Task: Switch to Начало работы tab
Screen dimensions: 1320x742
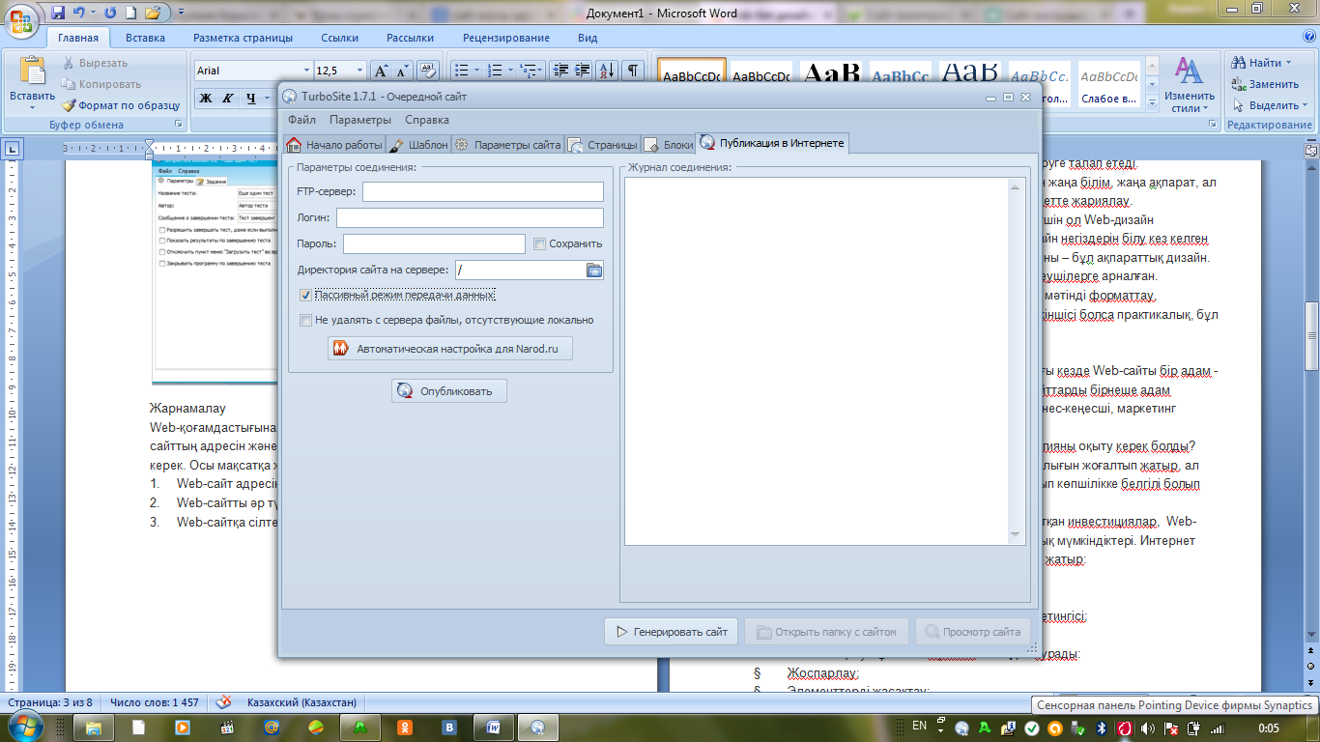Action: (x=334, y=145)
